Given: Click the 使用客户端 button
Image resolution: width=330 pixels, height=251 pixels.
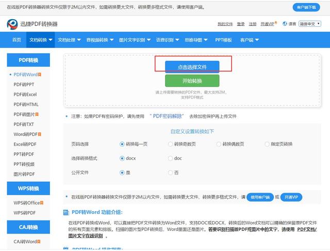Looking at the screenshot, I should [260, 197].
